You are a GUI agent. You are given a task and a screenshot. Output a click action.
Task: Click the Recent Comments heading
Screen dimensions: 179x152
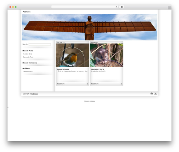pyautogui.click(x=30, y=63)
